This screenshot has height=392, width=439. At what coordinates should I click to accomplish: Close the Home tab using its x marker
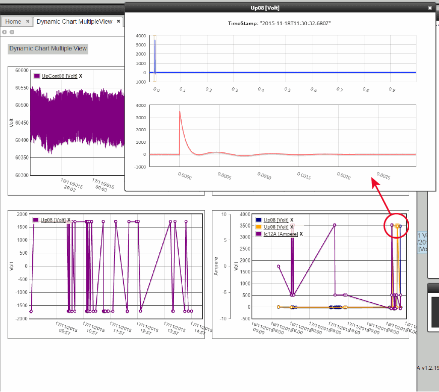click(27, 22)
